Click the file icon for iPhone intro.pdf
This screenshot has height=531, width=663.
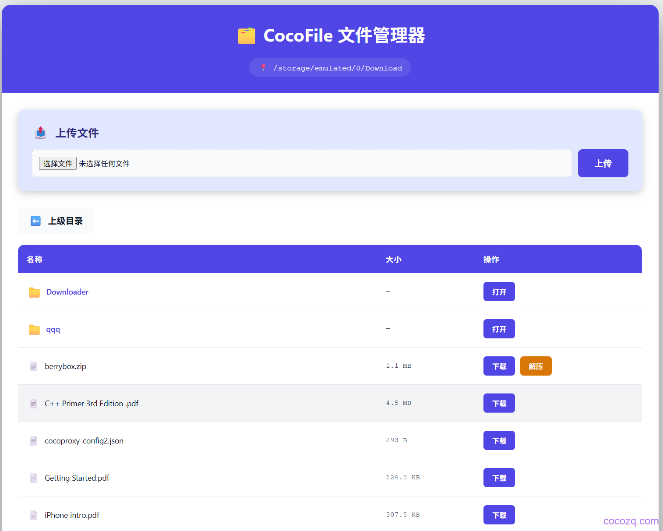click(34, 515)
